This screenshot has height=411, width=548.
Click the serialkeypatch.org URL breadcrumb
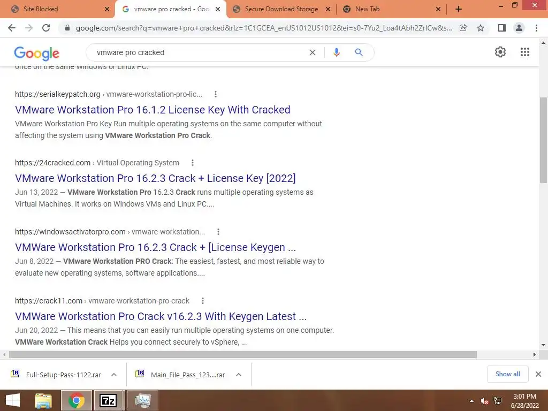108,94
